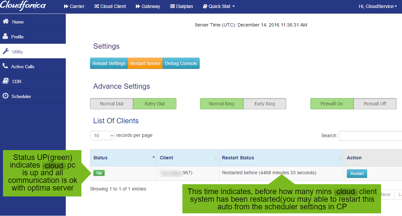Click inside the Search field
Viewport: 402px width, 216px height.
click(x=370, y=135)
